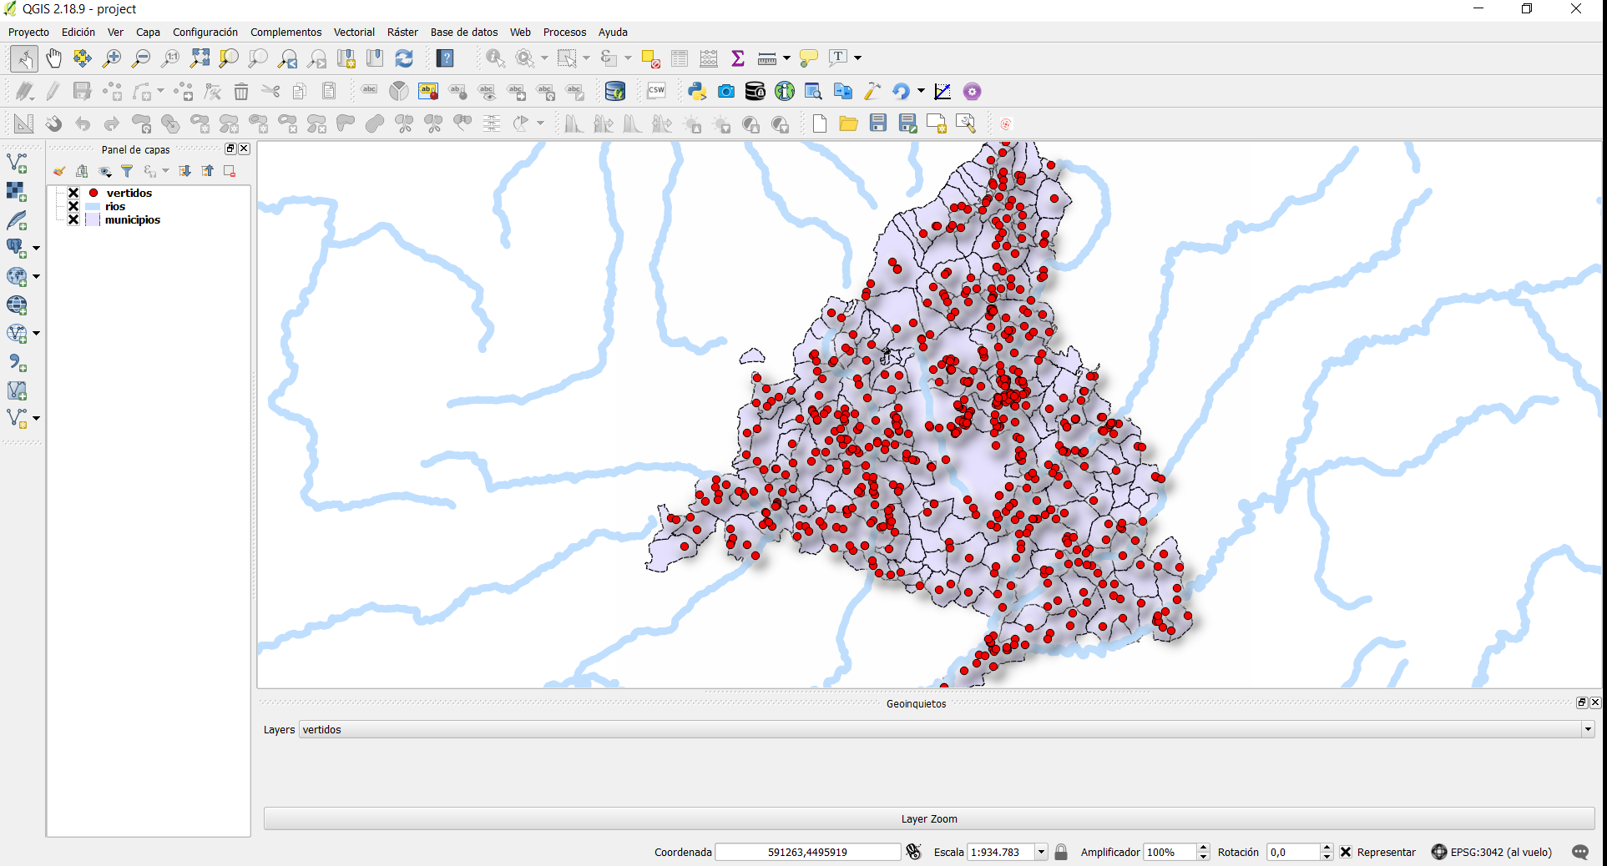Activate the Identify Features tool
The width and height of the screenshot is (1607, 866).
tap(495, 58)
